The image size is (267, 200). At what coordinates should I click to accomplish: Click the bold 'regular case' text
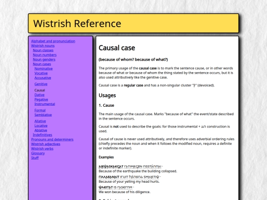click(133, 85)
